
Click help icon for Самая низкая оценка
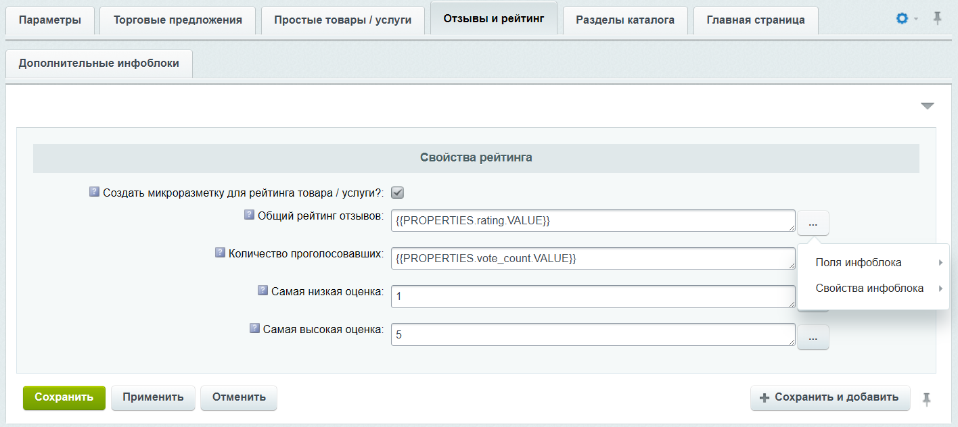(x=263, y=291)
